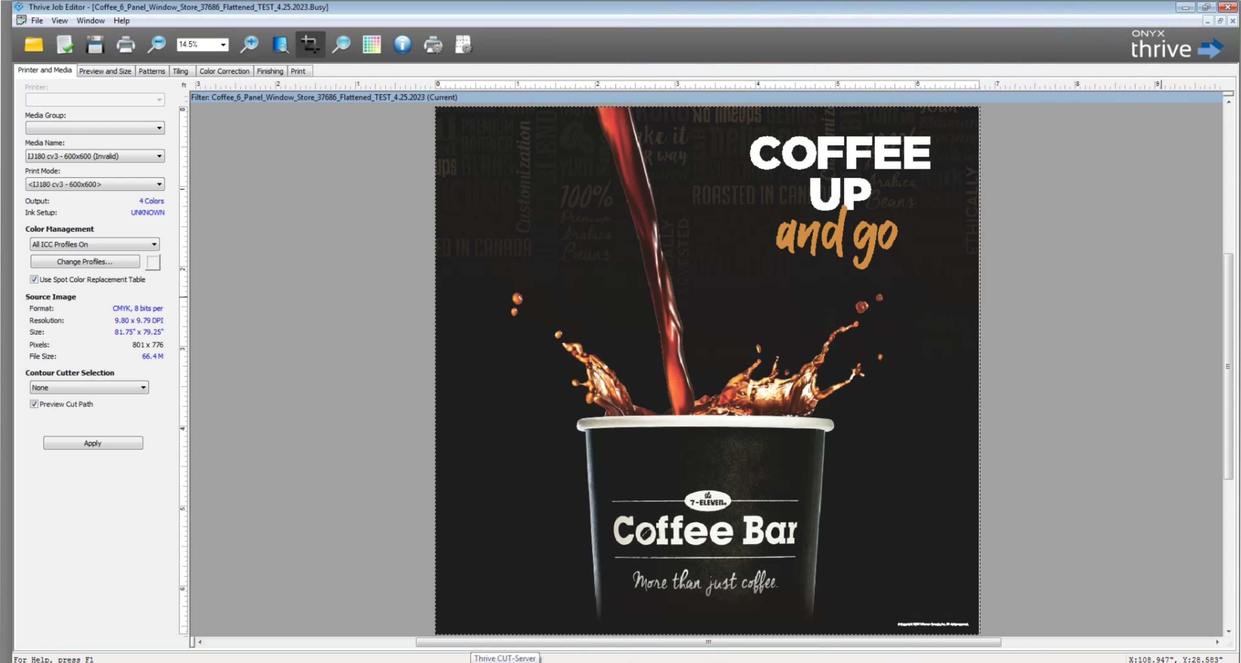Save the job with the floppy disk icon
This screenshot has height=663, width=1241.
(95, 45)
